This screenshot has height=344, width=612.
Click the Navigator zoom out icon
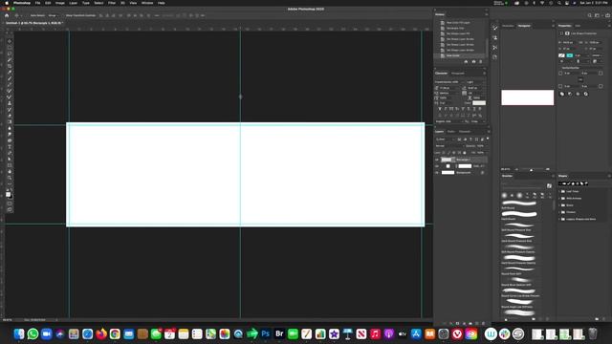516,169
